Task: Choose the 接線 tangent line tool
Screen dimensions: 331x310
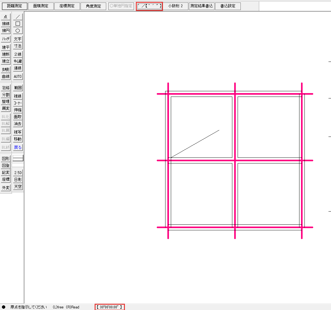Action: 6,24
